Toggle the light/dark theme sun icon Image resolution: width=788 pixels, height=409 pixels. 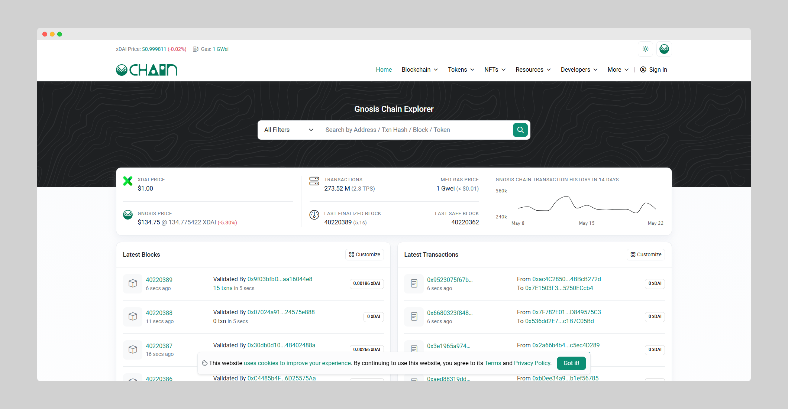pos(646,49)
